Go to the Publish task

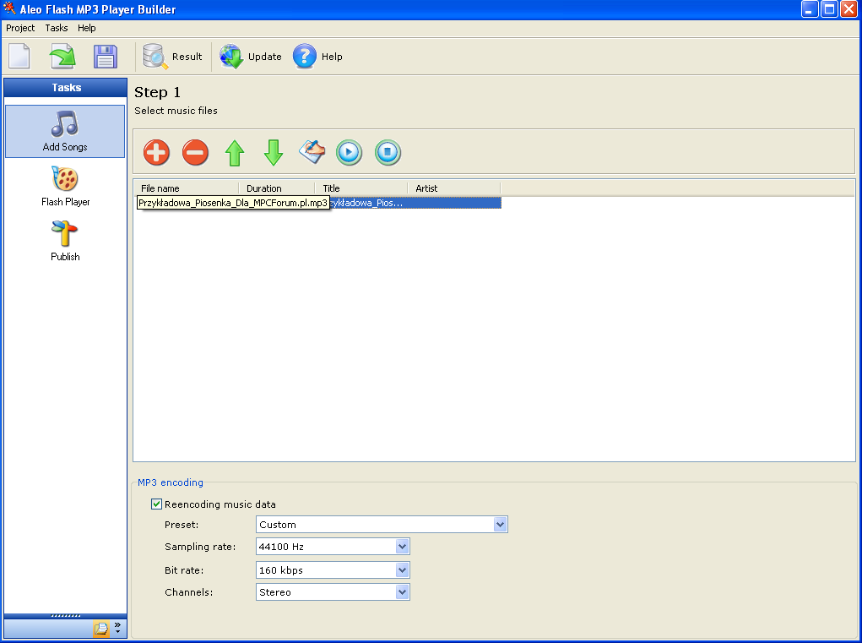[65, 241]
